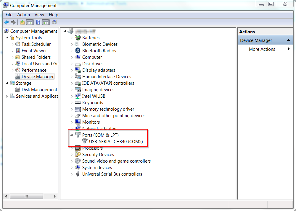
Task: Toggle the Show/Hide Action Pane button
Action: pos(45,22)
